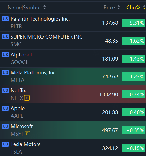The width and height of the screenshot is (146, 156).
Task: Click Tesla's +0.15% green change badge
Action: tap(134, 148)
